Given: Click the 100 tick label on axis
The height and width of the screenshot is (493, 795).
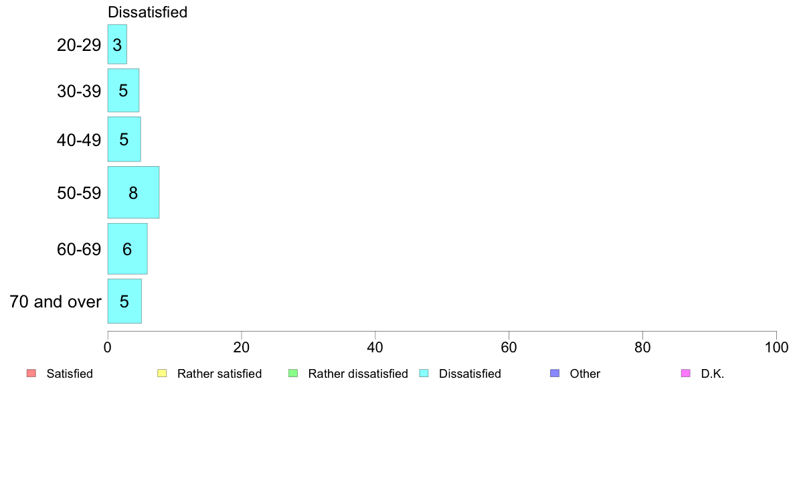Looking at the screenshot, I should pos(776,347).
